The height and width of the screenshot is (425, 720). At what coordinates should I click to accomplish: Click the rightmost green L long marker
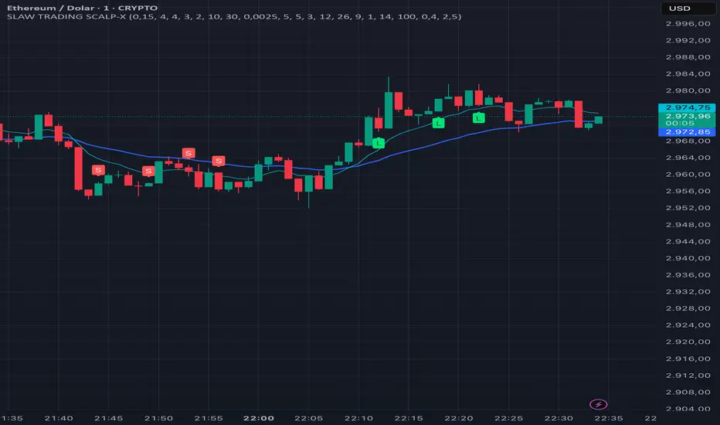click(479, 118)
